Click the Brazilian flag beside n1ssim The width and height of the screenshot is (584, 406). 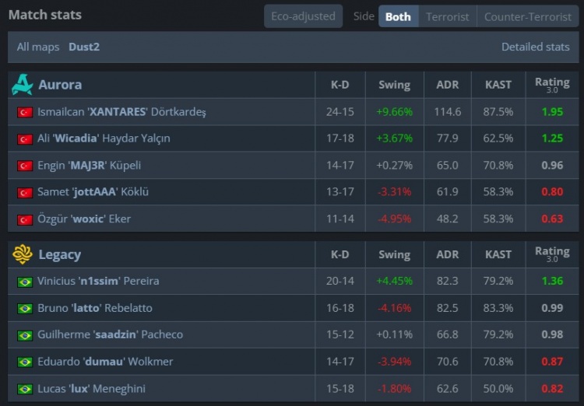(25, 282)
